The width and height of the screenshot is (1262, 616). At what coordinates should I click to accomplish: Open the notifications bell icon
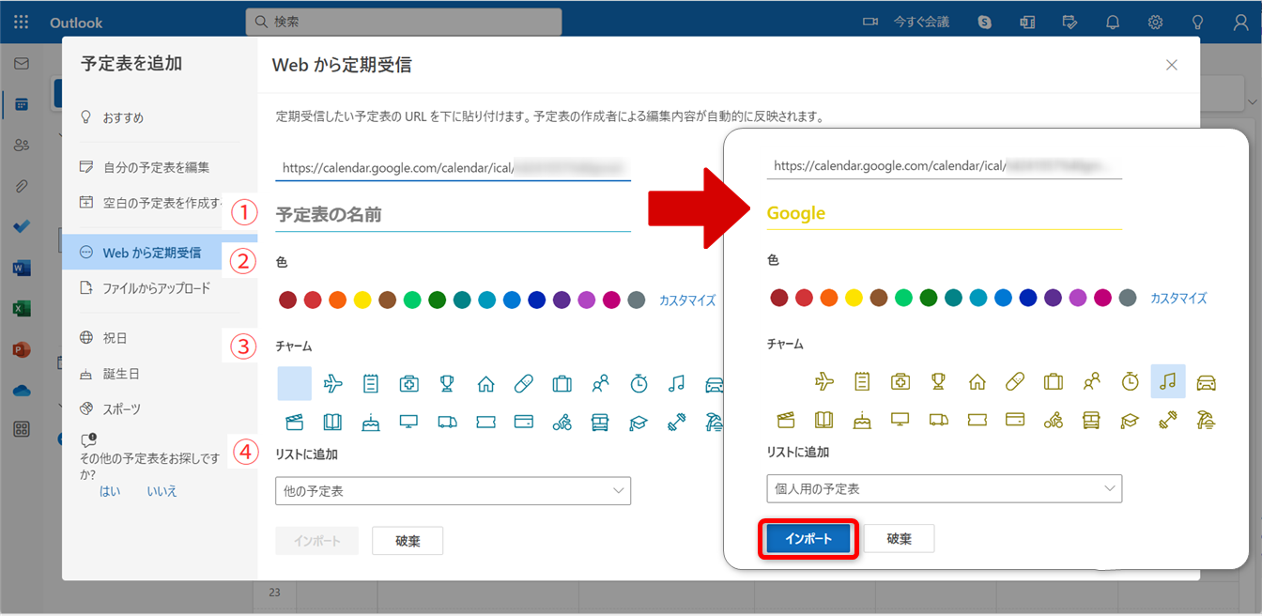pyautogui.click(x=1113, y=23)
